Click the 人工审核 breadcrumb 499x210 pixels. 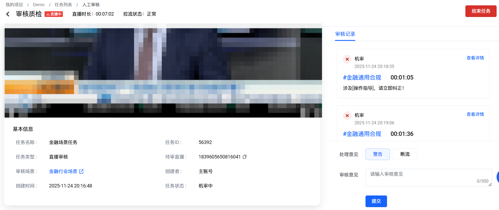point(91,5)
